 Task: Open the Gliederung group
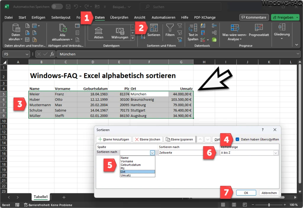pos(282,31)
